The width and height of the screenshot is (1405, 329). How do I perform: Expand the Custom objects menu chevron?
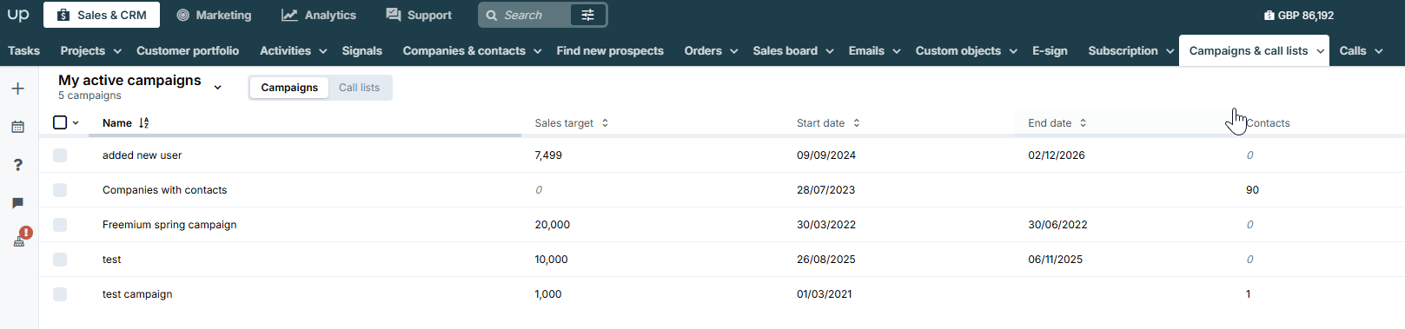tap(1013, 51)
